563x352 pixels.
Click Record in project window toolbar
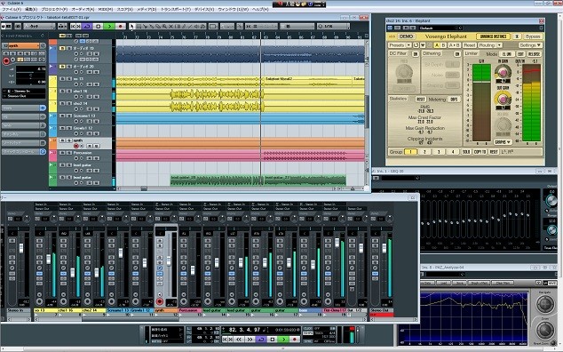pos(121,27)
